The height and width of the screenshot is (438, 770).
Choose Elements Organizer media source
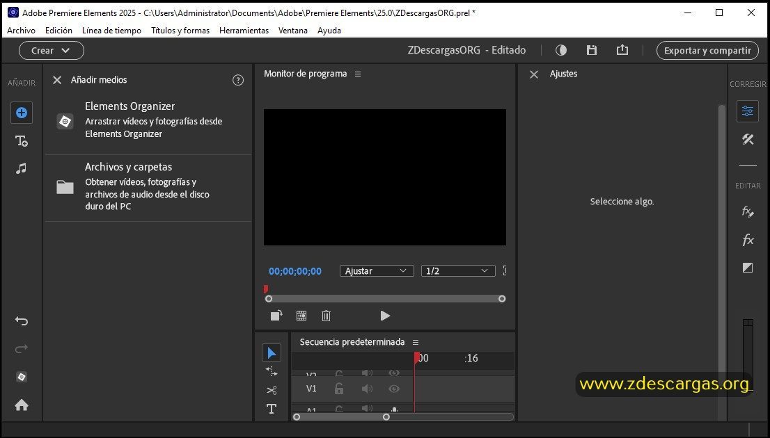[x=148, y=120]
